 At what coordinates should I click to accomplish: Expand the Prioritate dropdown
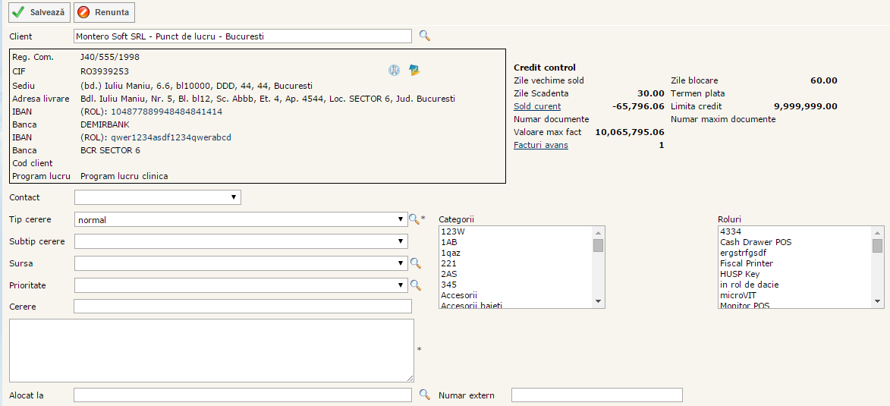tap(241, 285)
